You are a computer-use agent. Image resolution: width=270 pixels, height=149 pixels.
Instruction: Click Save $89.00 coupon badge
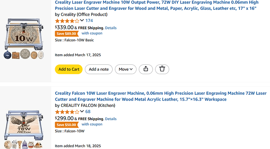point(67,34)
